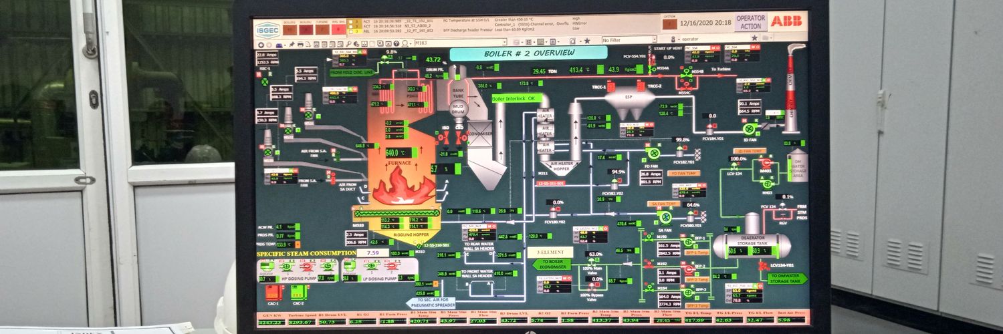Follow the FROM FEED DISC. LINE link
The width and height of the screenshot is (1003, 334).
[x=354, y=71]
